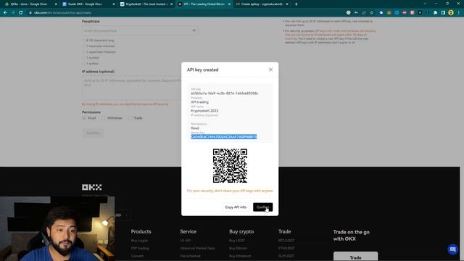
Task: Open the Extensions puzzle icon
Action: [x=435, y=13]
